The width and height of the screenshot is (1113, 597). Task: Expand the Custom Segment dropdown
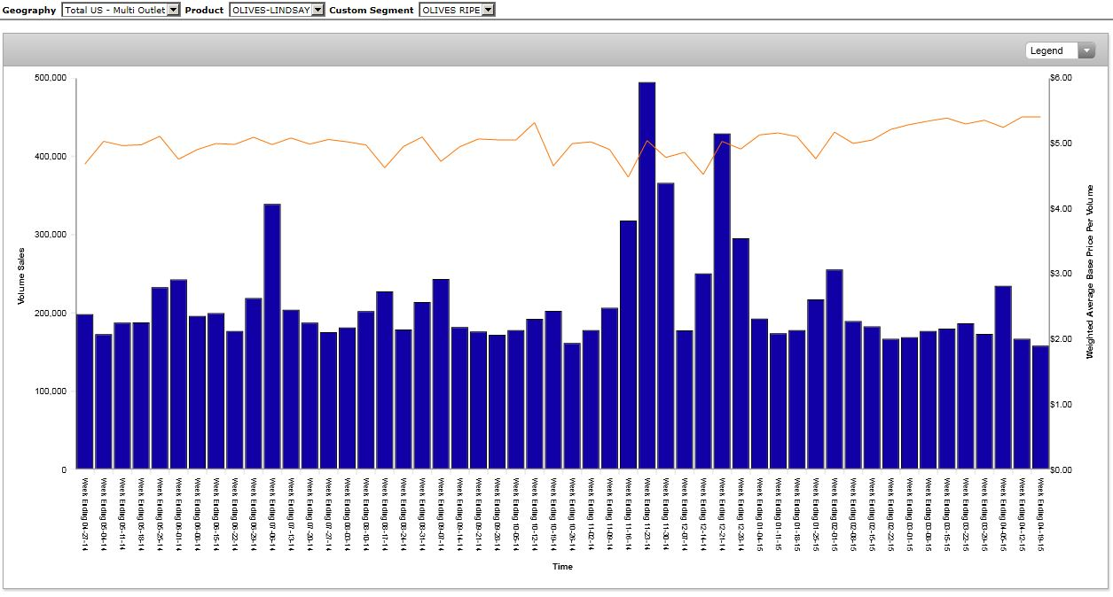457,10
